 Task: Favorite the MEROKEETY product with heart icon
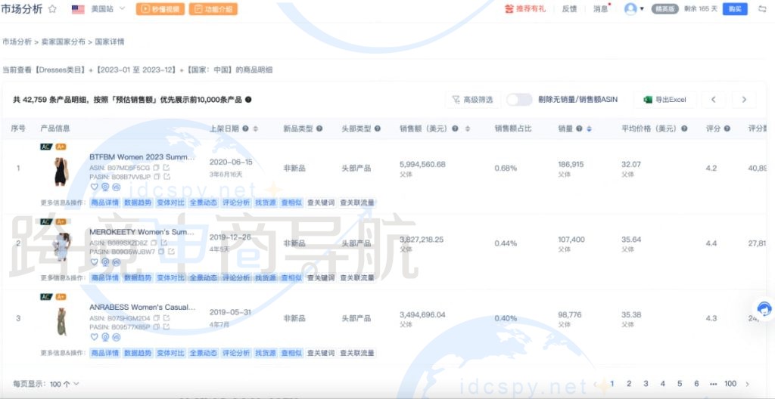(x=95, y=262)
